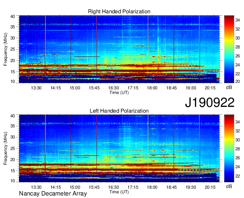Click the J190922 observation label

[x=210, y=103]
